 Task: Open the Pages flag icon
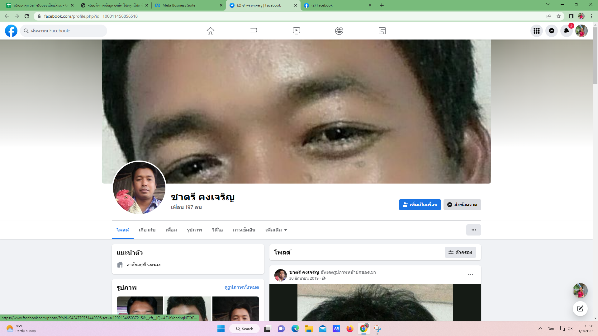tap(254, 31)
